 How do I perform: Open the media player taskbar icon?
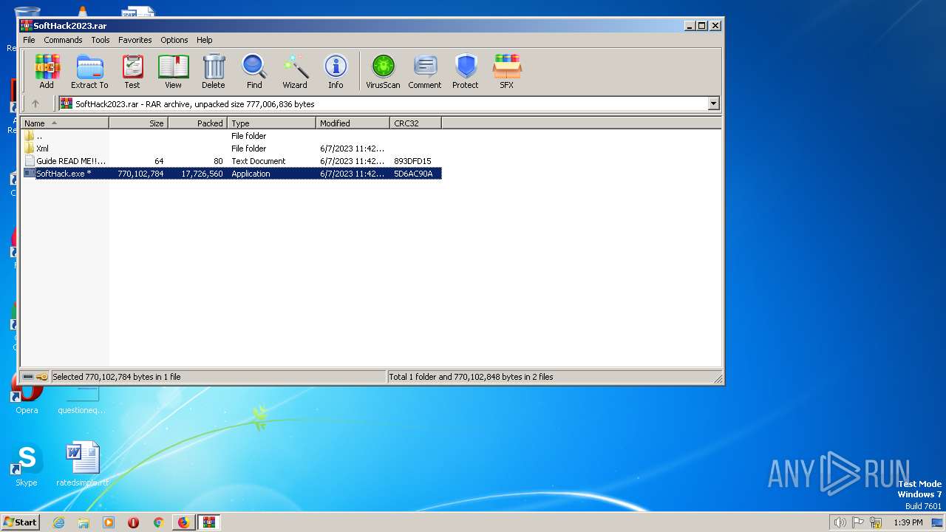coord(109,522)
